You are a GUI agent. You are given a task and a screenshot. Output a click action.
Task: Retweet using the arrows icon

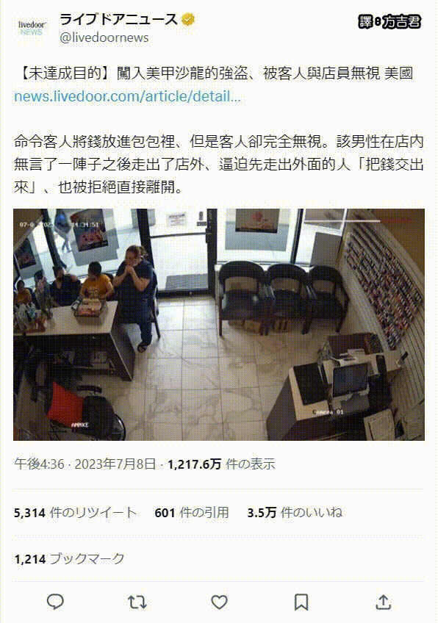(x=137, y=602)
